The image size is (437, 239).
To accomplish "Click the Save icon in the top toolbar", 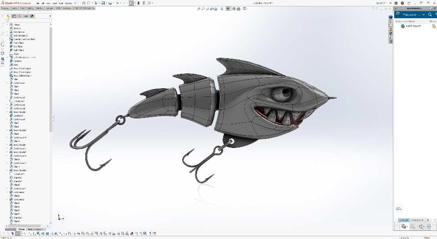I will tap(104, 3).
